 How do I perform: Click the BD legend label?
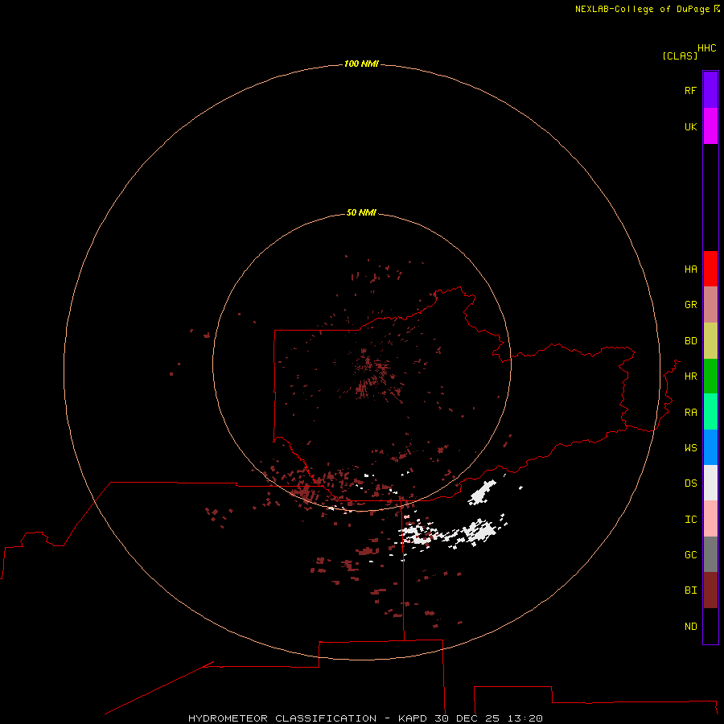pyautogui.click(x=690, y=341)
